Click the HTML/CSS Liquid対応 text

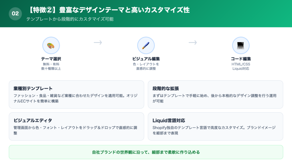click(241, 66)
